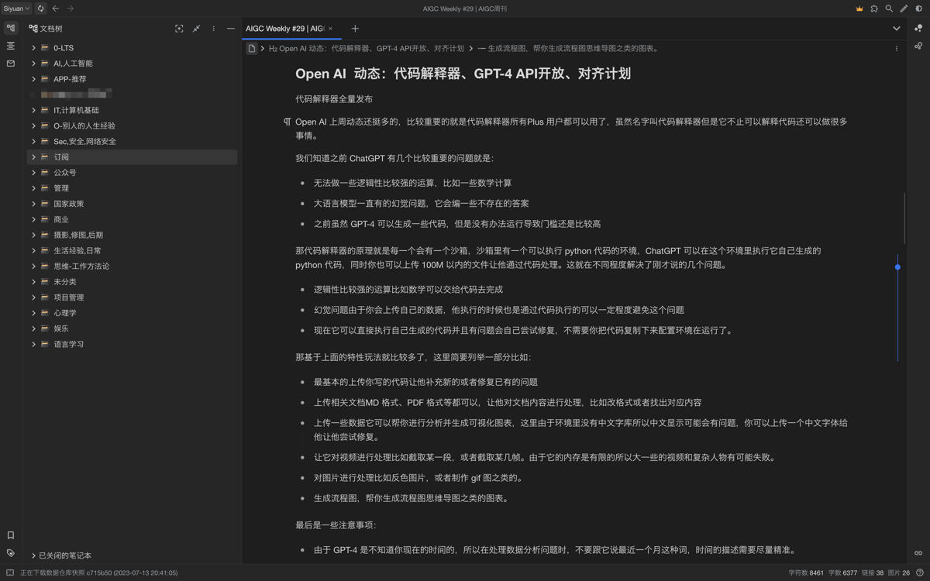
Task: Go back with the left arrow
Action: coord(56,9)
